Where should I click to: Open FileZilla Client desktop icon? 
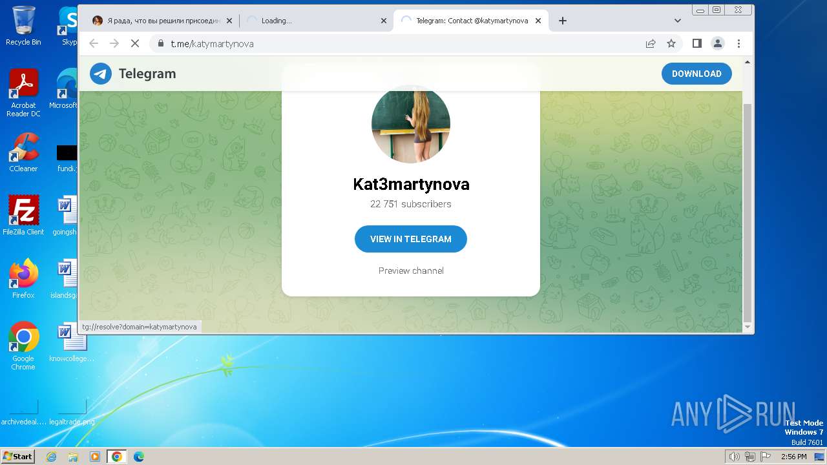[x=23, y=215]
